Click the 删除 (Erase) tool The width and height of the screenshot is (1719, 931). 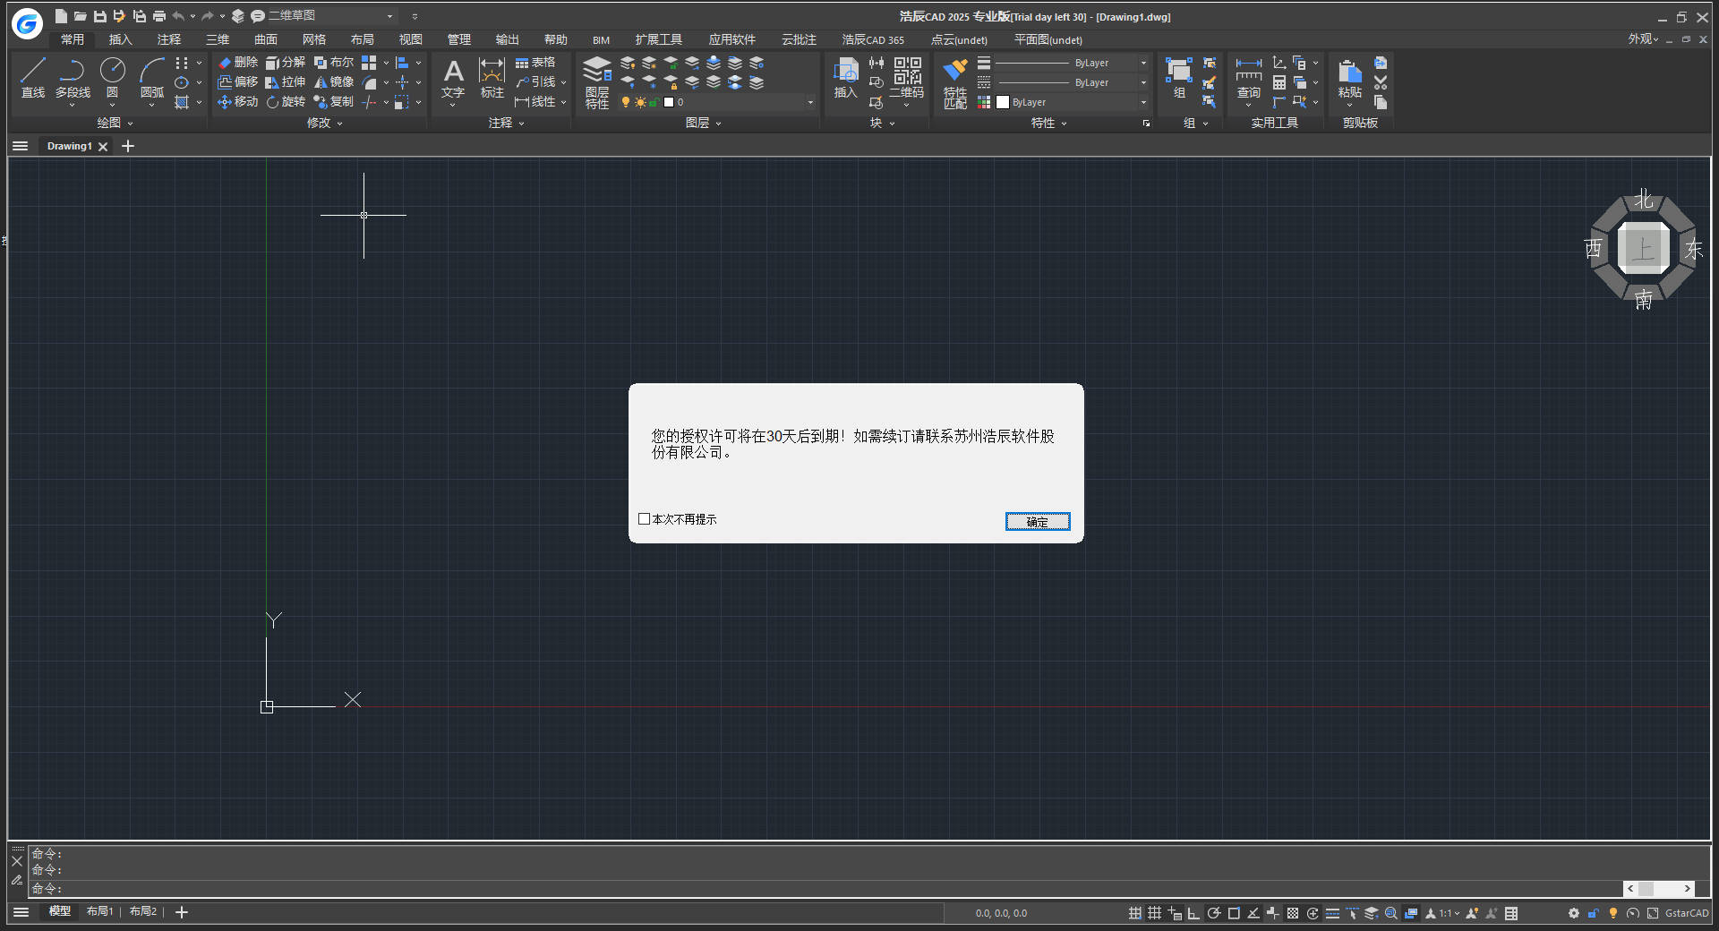238,63
